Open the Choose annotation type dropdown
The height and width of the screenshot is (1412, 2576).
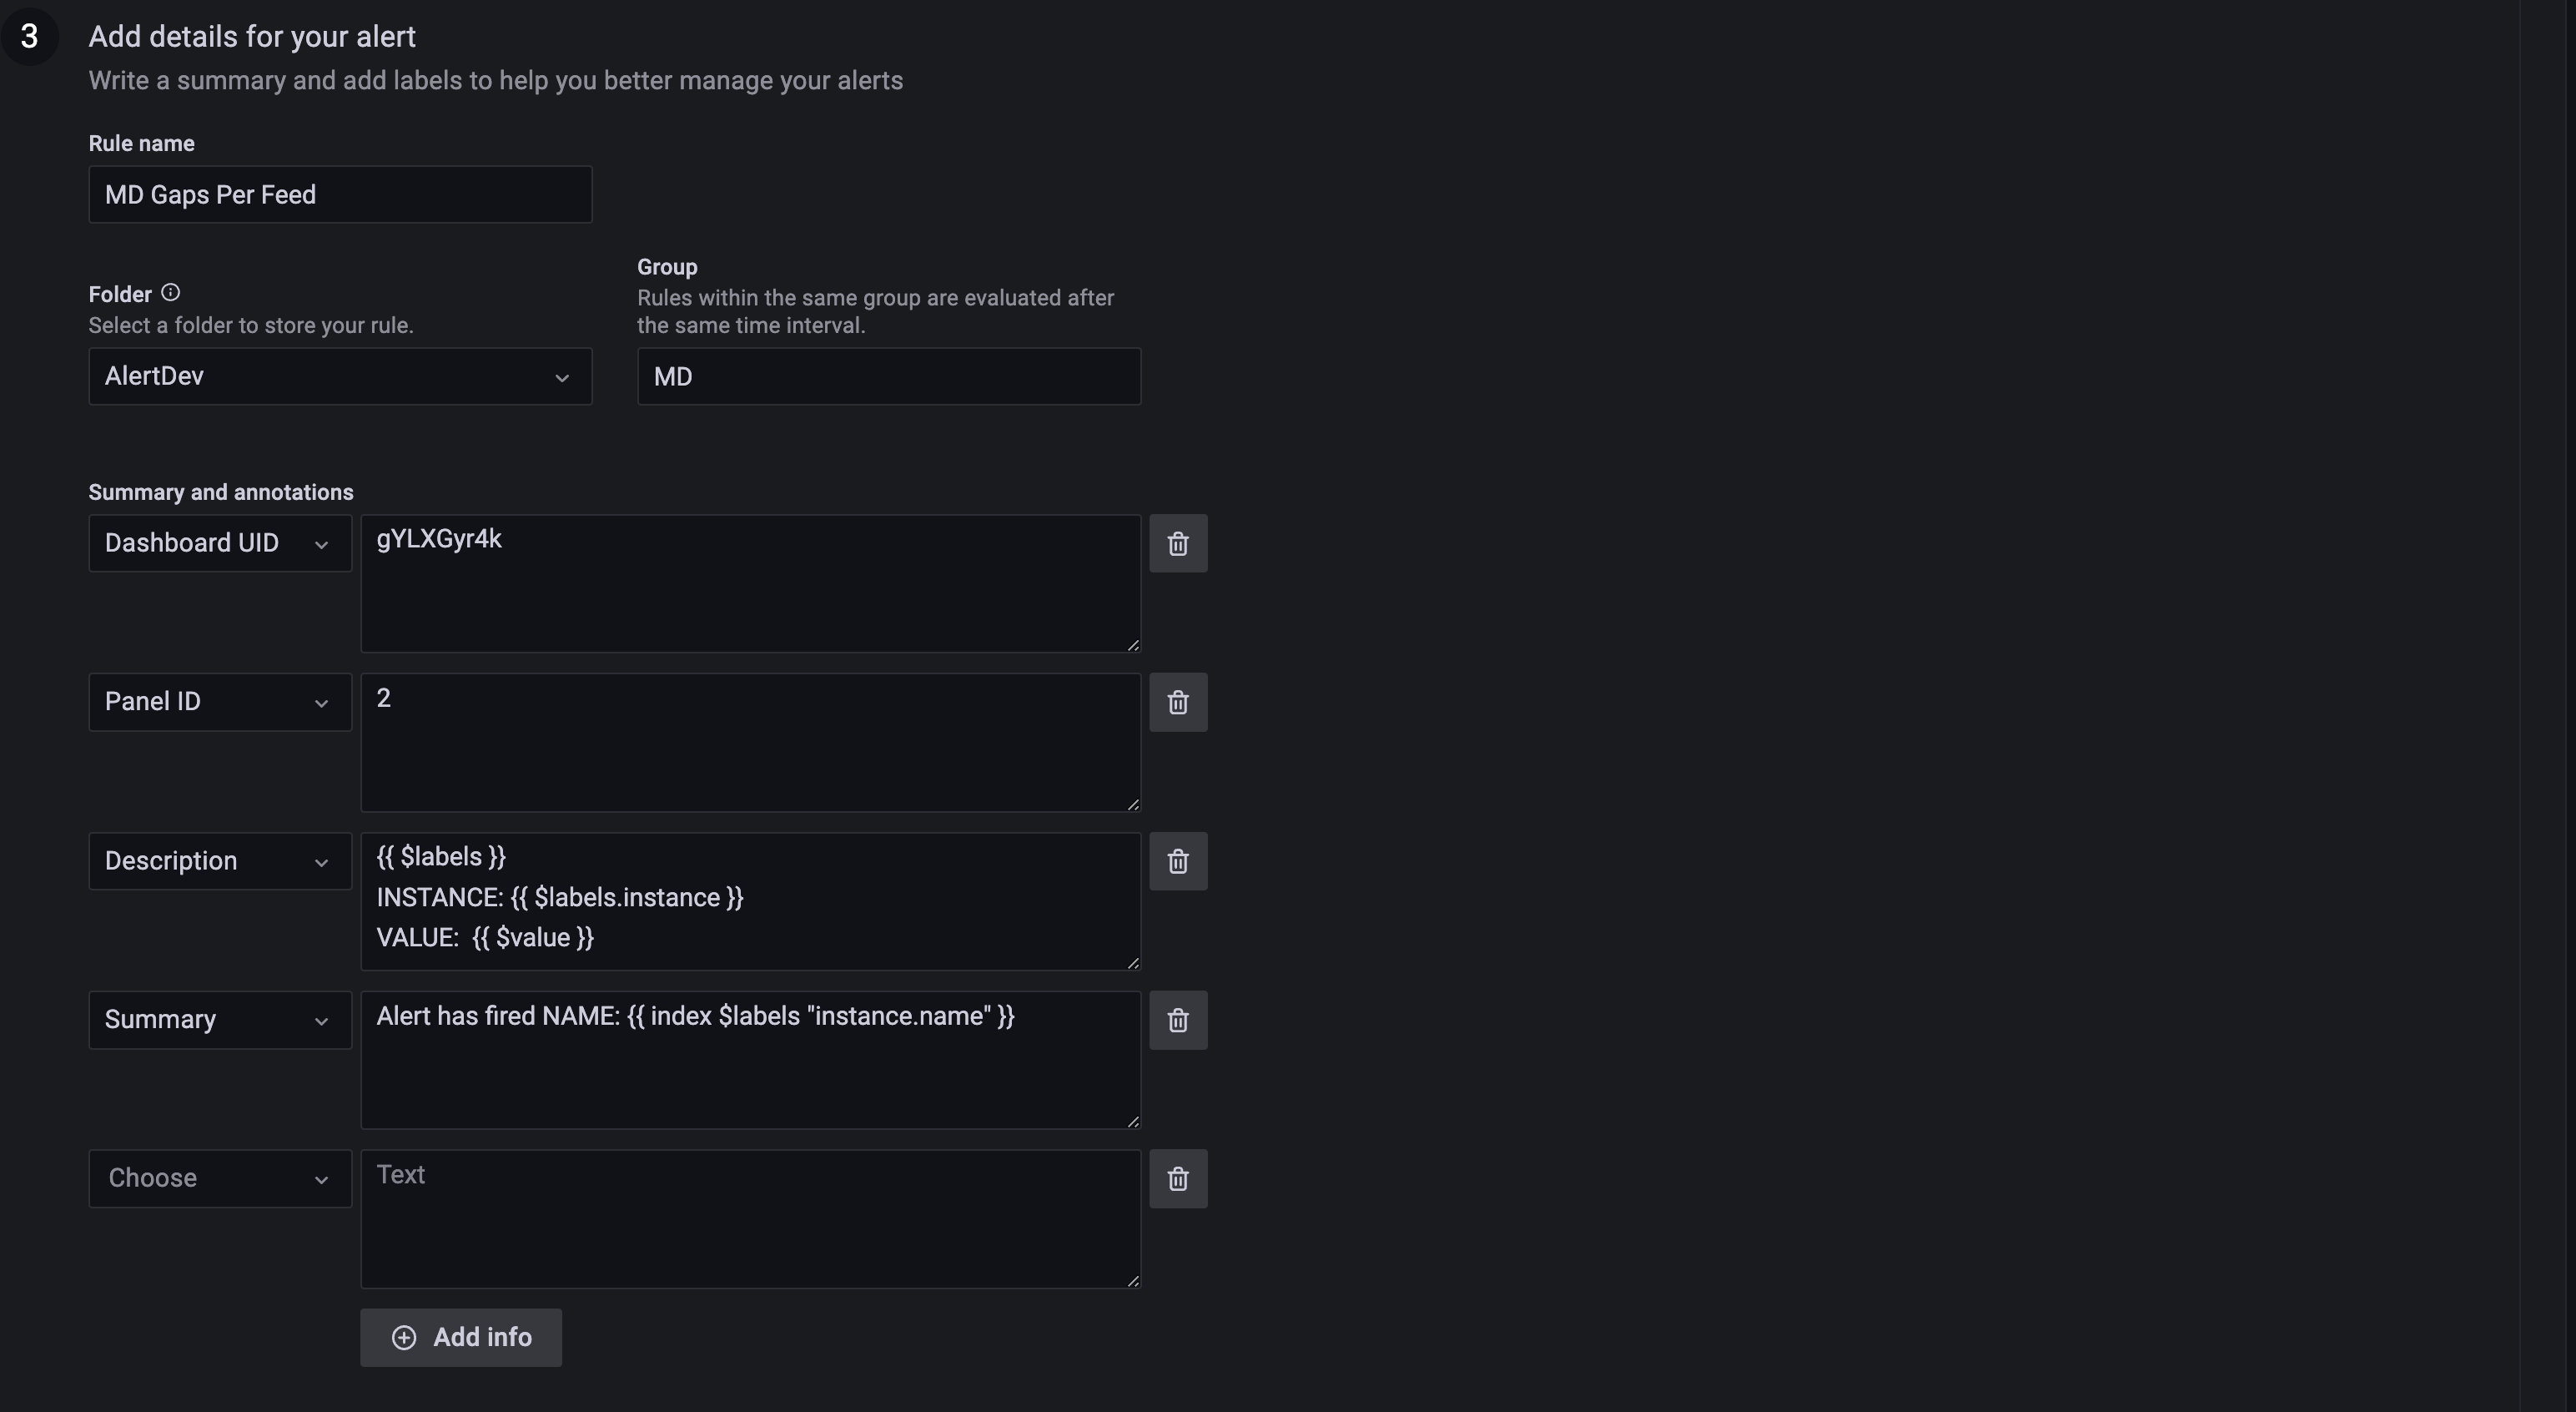220,1179
